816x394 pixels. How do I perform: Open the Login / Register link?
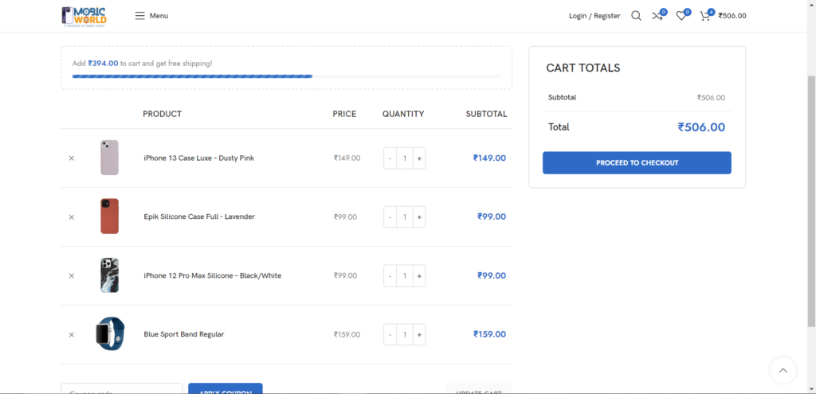[594, 16]
